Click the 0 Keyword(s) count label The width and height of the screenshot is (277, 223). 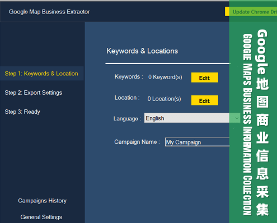coord(165,77)
